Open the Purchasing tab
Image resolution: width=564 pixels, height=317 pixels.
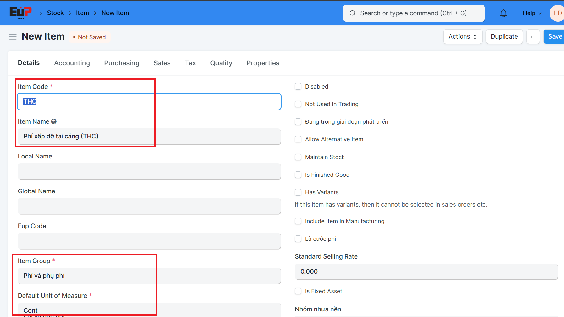pos(122,63)
